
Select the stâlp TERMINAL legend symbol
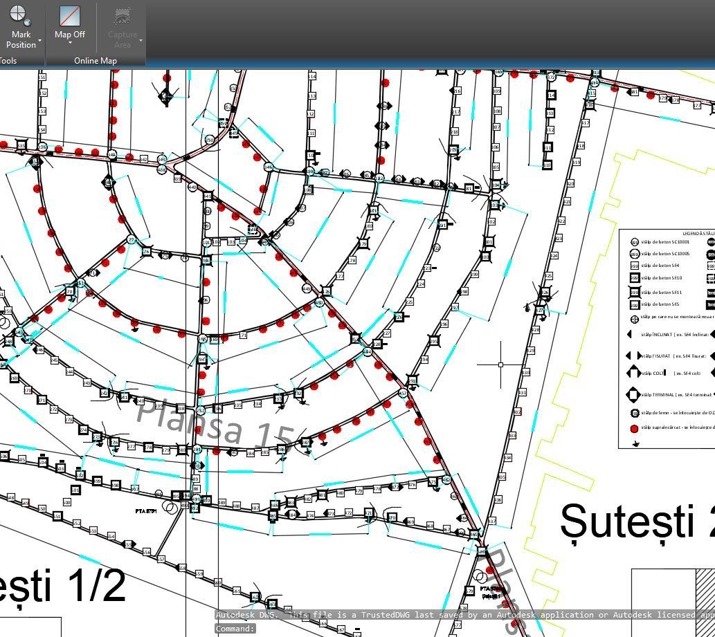(x=633, y=395)
